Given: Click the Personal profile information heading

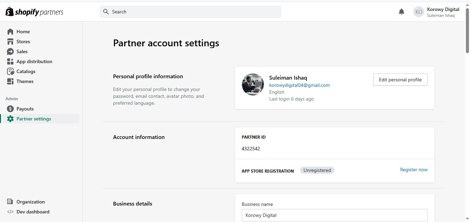Looking at the screenshot, I should pos(148,76).
